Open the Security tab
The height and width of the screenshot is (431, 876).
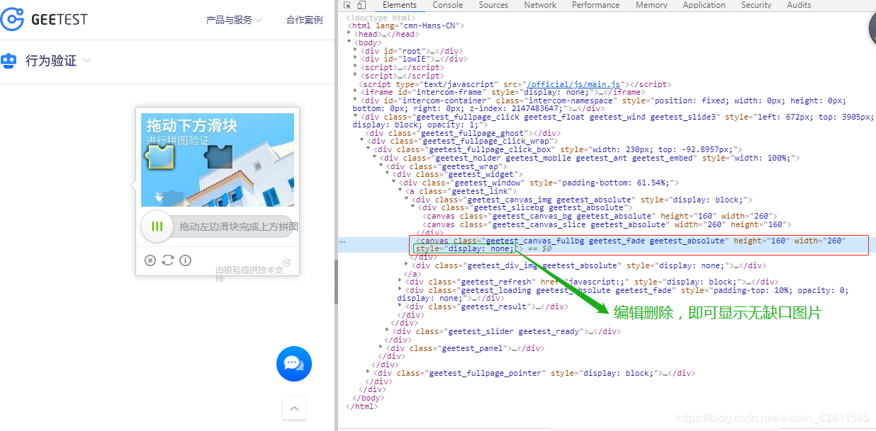click(x=756, y=5)
